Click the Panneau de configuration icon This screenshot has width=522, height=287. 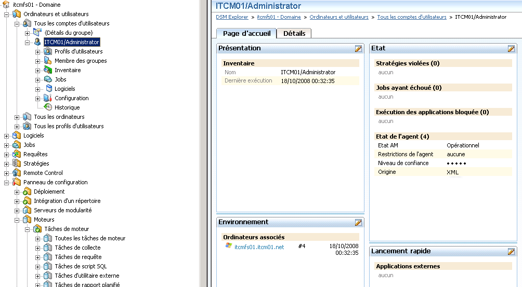(x=17, y=182)
